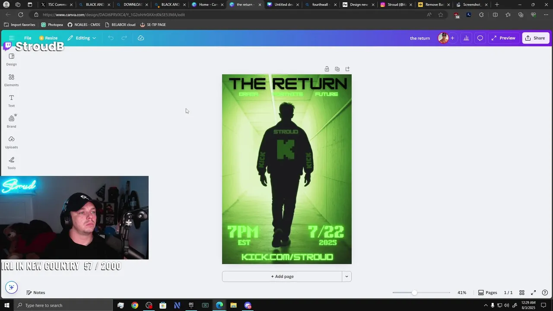Open File Explorer from taskbar
This screenshot has width=553, height=311.
coord(233,305)
